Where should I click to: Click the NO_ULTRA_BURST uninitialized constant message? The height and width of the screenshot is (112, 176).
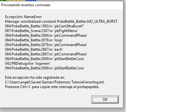click(x=61, y=21)
